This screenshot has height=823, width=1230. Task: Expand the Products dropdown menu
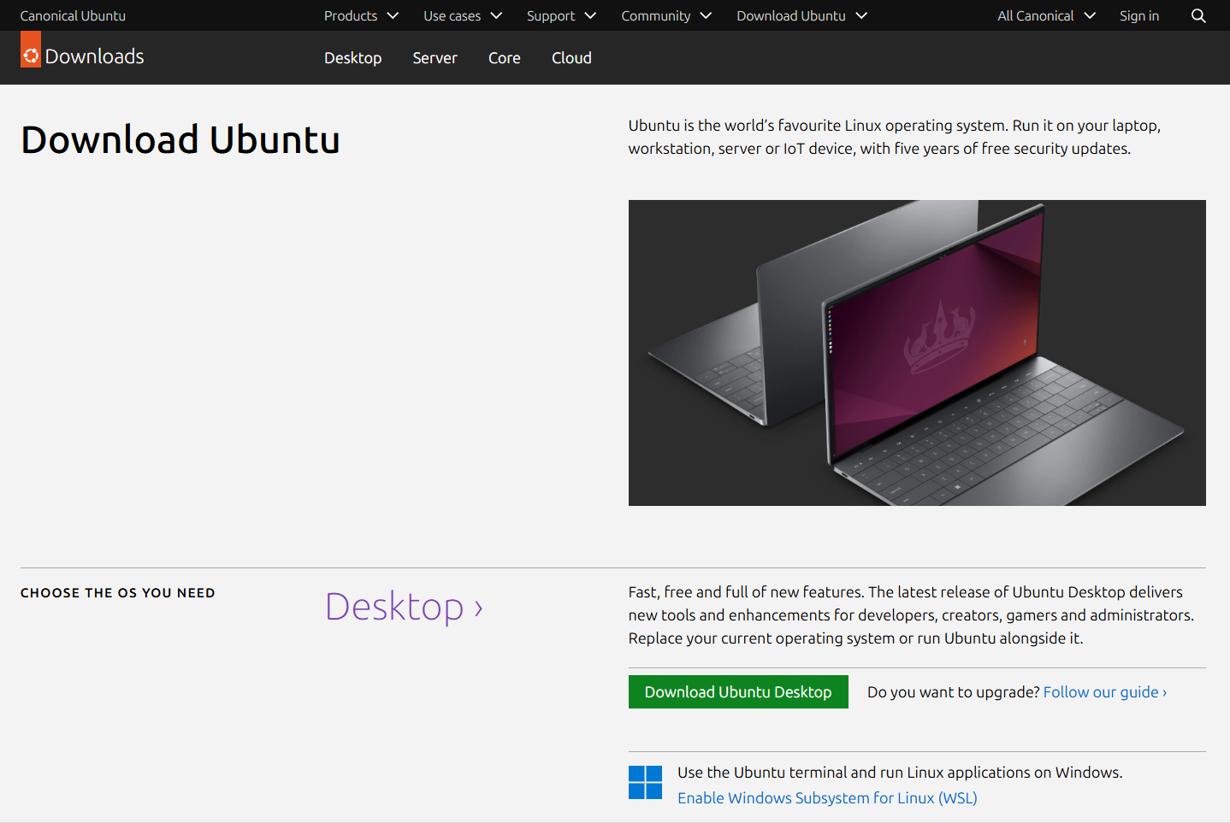tap(361, 15)
